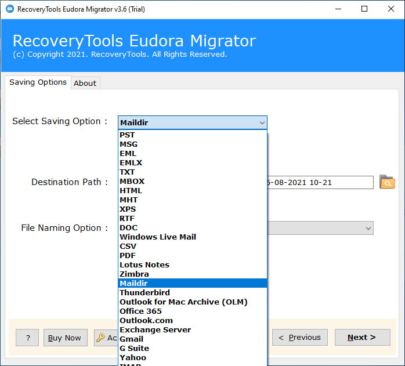Select EML format option

(193, 154)
